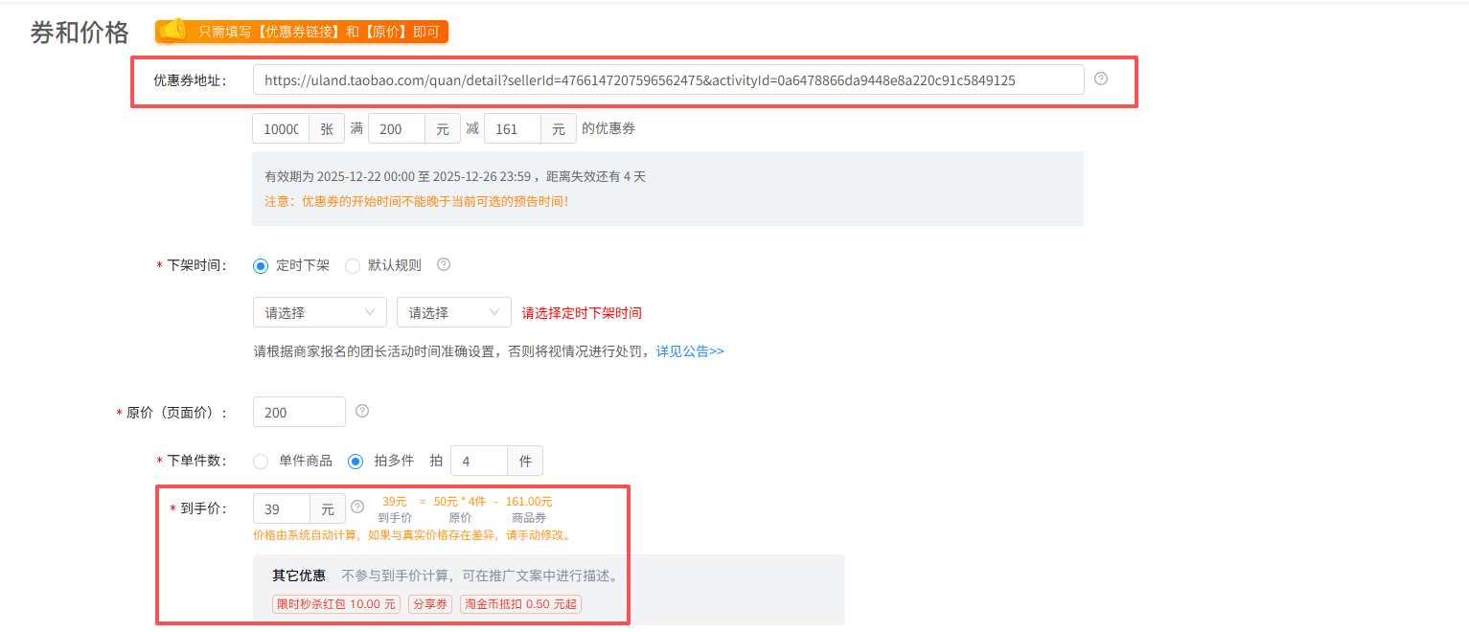Click the 分享券 tag
Screen dimensions: 1469x632
pyautogui.click(x=429, y=604)
